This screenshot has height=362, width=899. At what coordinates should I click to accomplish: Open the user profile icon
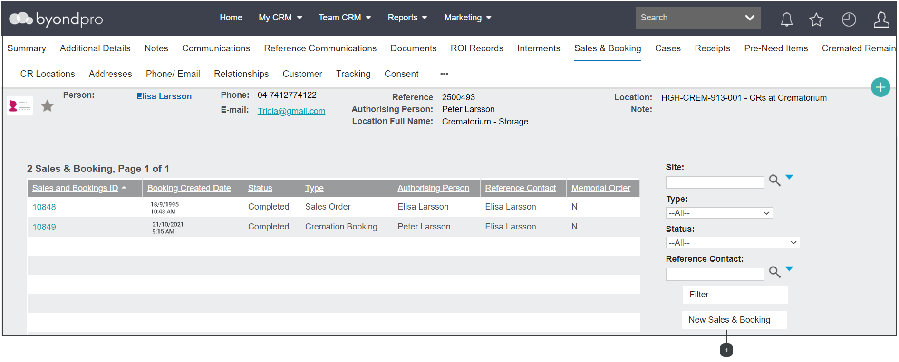(881, 19)
